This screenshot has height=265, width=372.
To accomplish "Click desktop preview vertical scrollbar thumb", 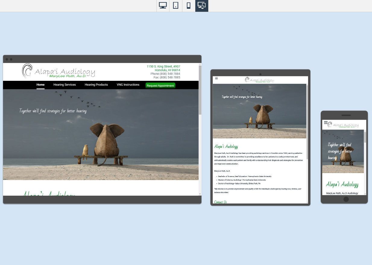I will pyautogui.click(x=200, y=90).
